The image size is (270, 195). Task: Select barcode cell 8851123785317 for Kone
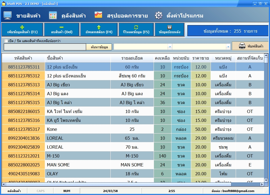(x=24, y=129)
